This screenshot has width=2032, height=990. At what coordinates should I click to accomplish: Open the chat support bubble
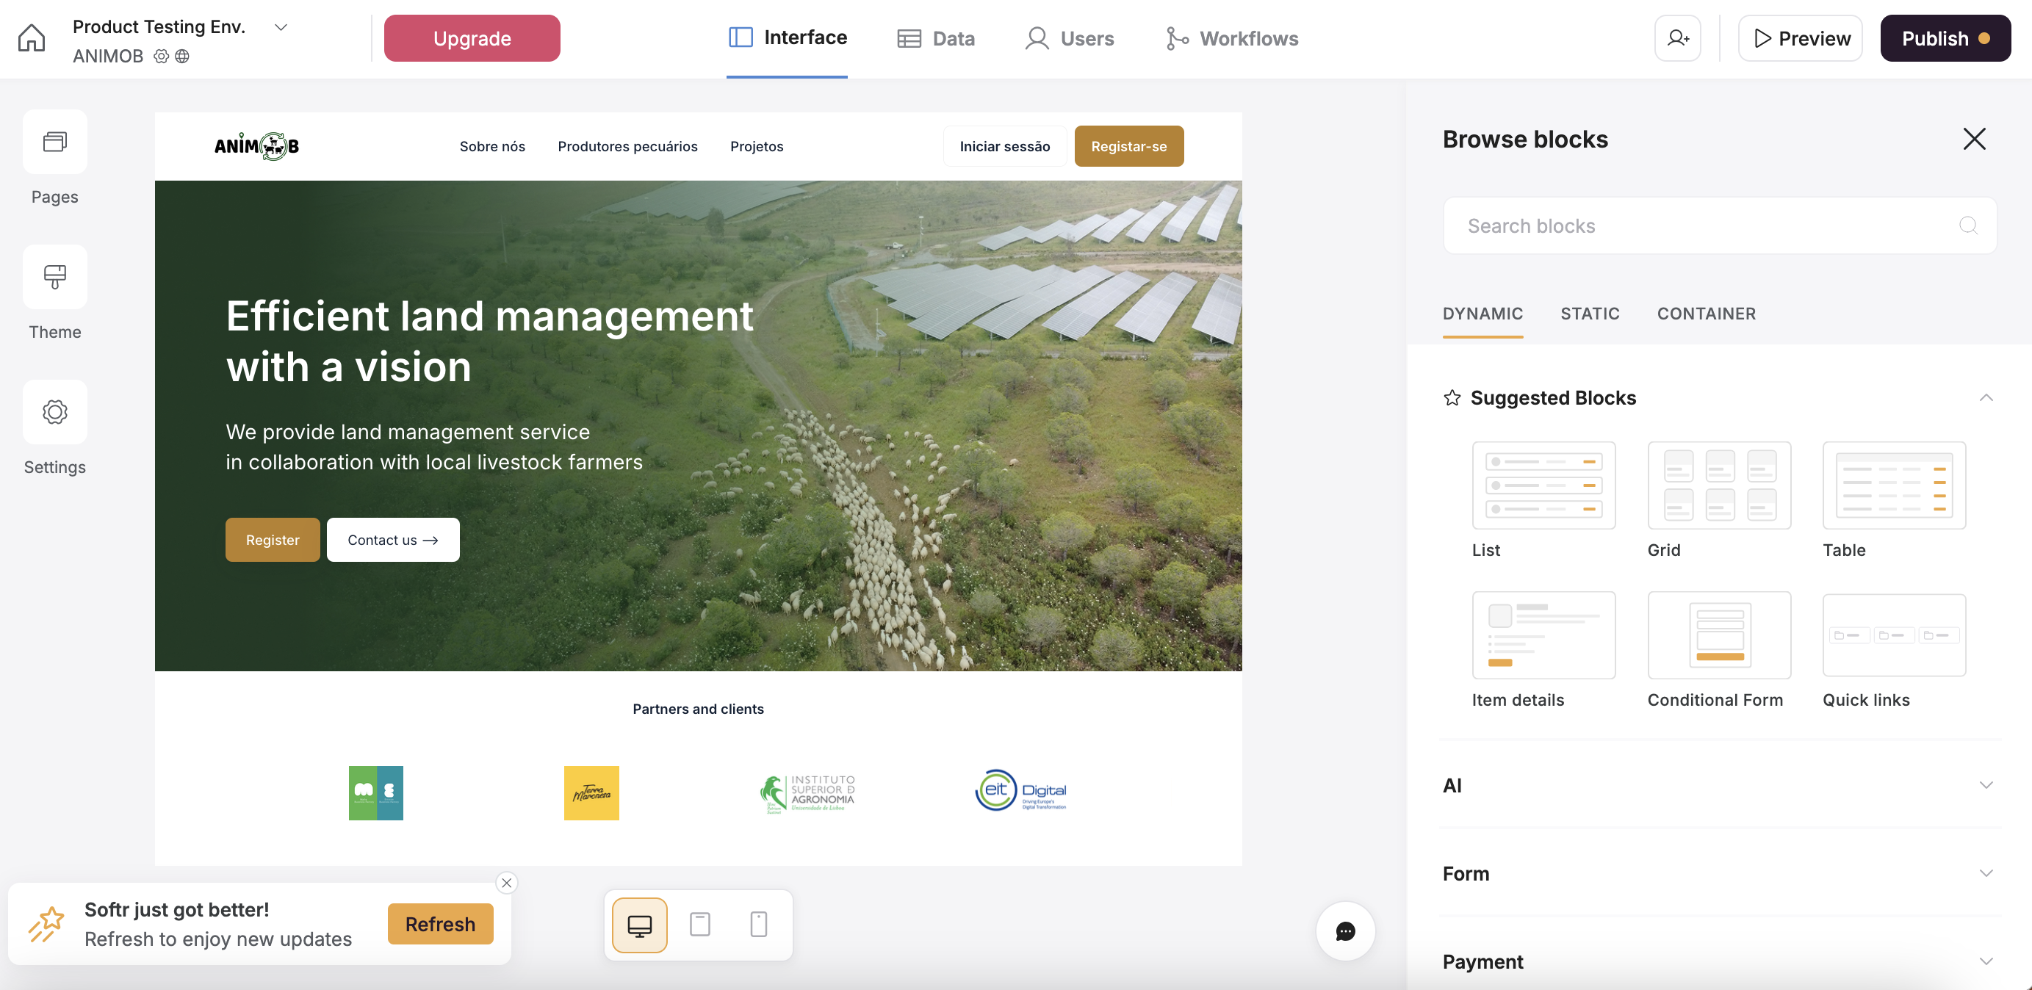(1345, 931)
